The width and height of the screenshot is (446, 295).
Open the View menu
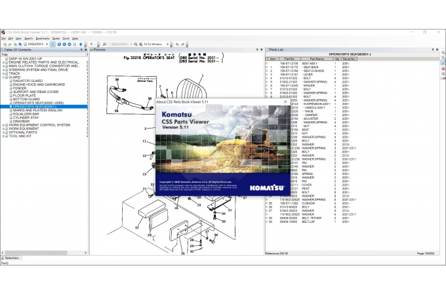pos(18,39)
